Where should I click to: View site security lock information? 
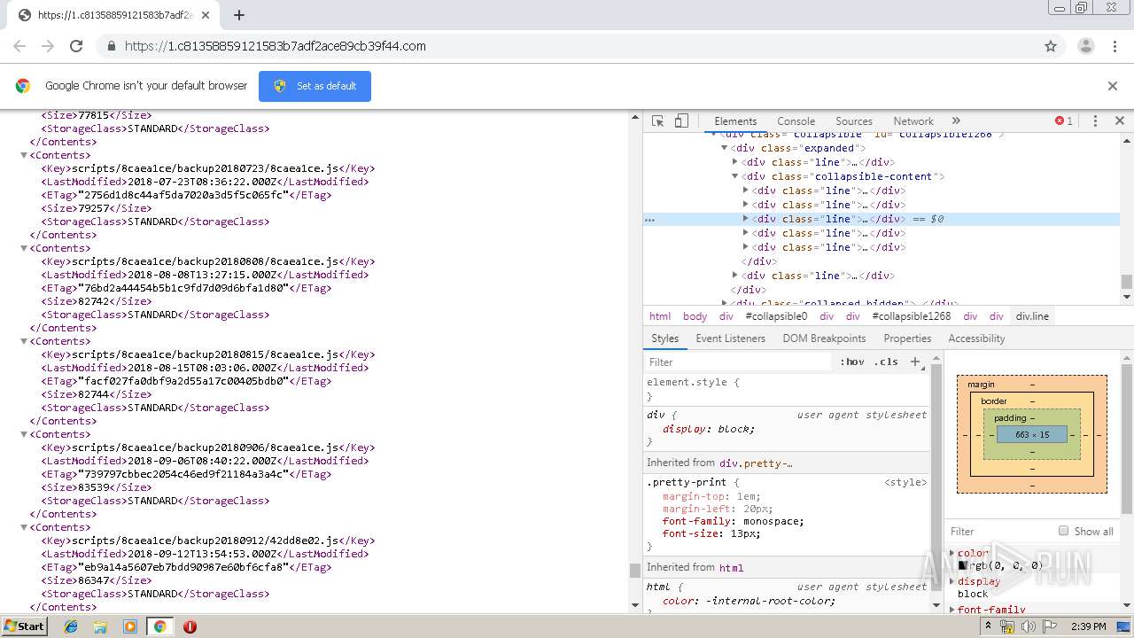111,46
